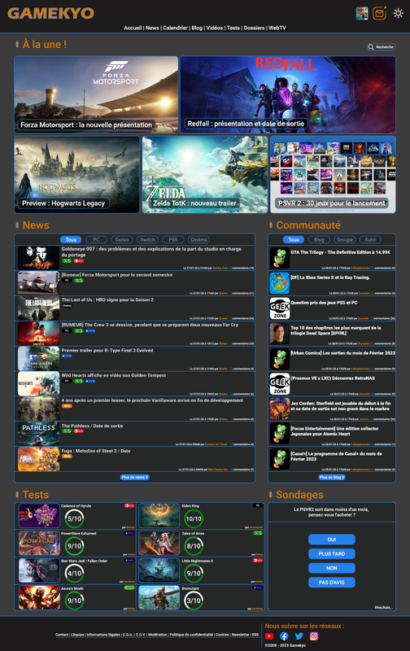The image size is (410, 651).
Task: Open the YouTube social icon
Action: (269, 636)
